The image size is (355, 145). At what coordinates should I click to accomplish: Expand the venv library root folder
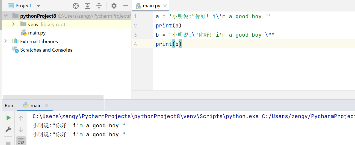pos(13,24)
